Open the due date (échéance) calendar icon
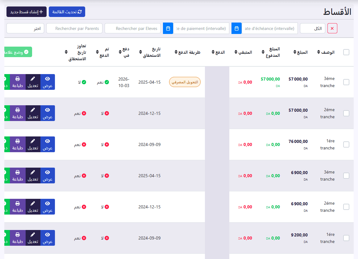 pos(236,28)
